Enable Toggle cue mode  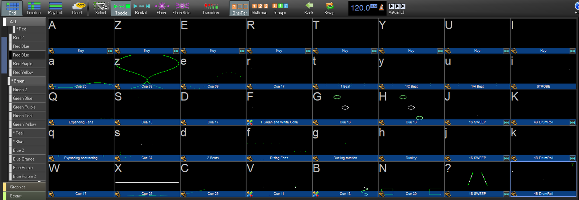tap(122, 8)
